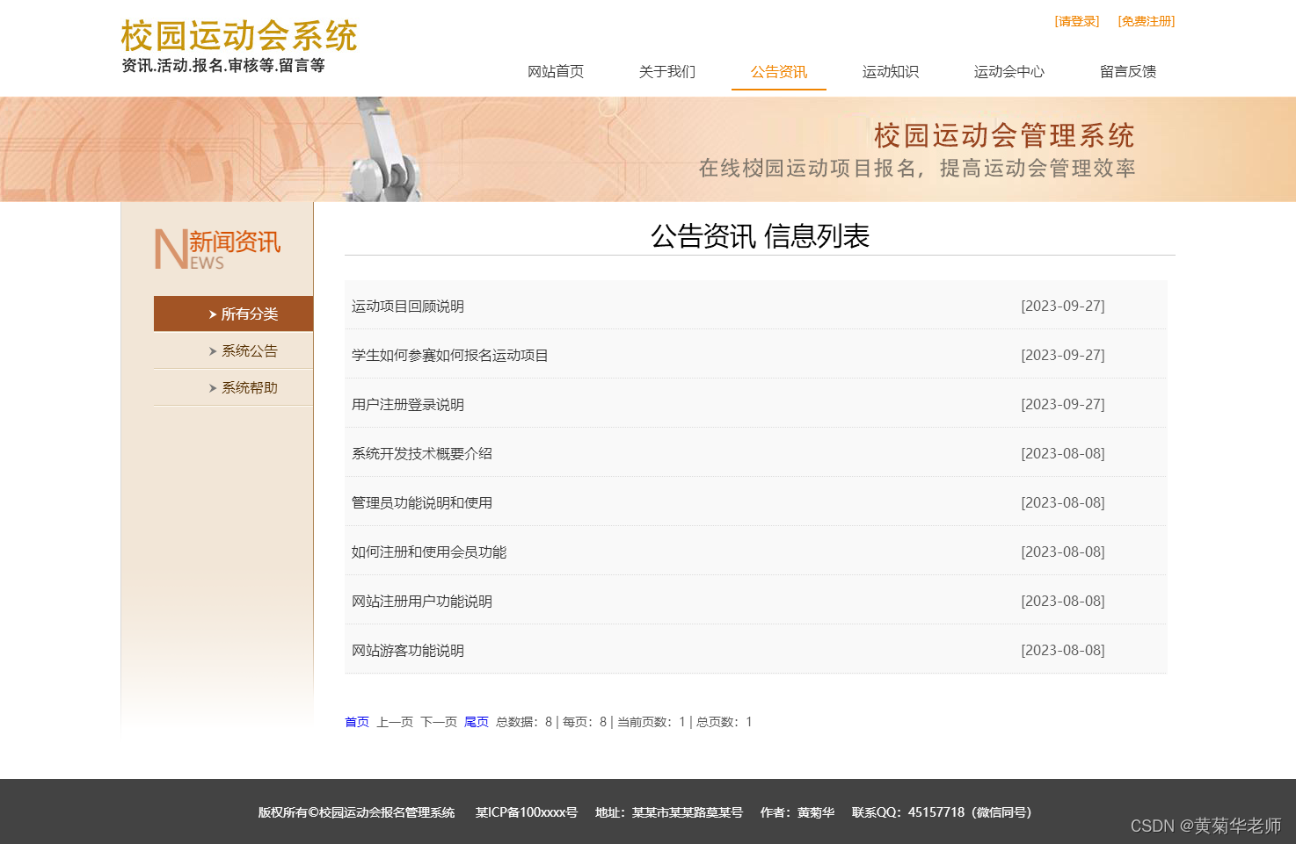Screen dimensions: 1296x844
Task: Click the 总数据：8 pagination text
Action: 524,722
